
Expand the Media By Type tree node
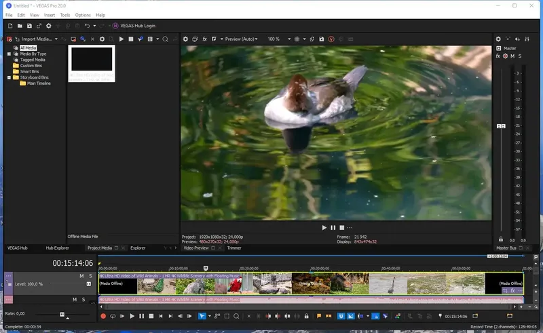point(9,54)
